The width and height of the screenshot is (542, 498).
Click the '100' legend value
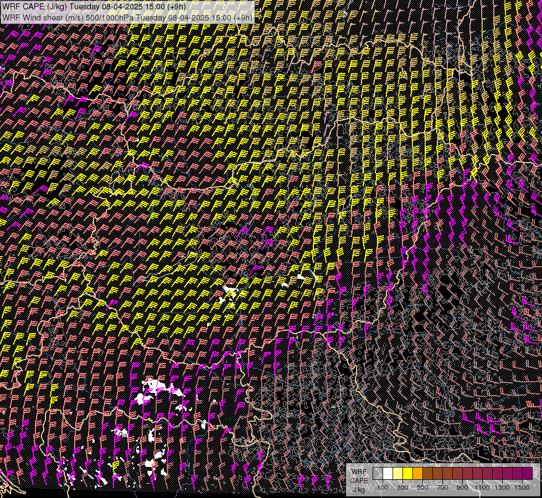coord(383,487)
